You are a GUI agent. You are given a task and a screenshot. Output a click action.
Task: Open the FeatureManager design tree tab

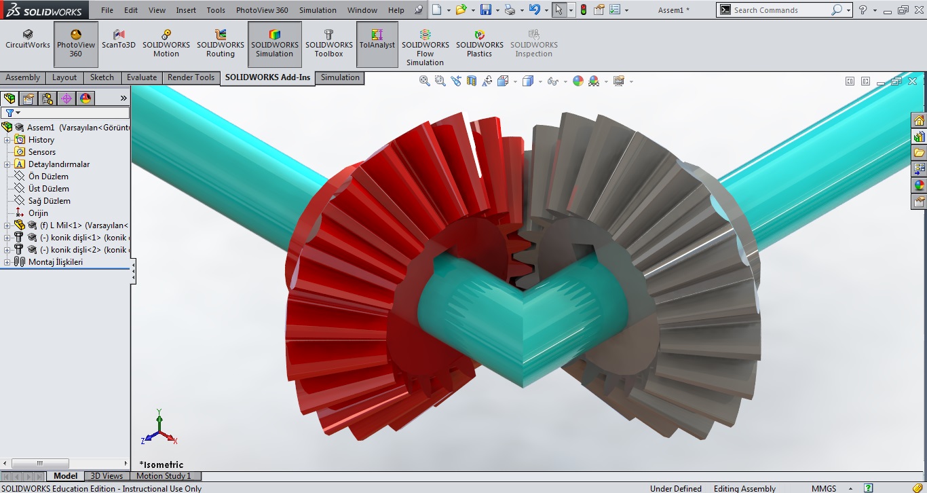[10, 98]
